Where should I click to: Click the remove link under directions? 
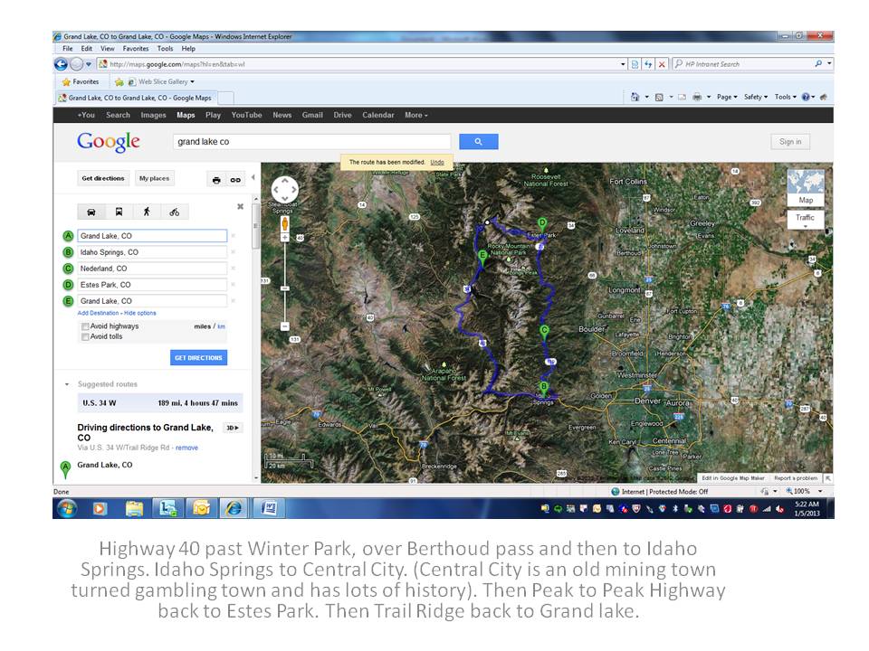pos(186,448)
